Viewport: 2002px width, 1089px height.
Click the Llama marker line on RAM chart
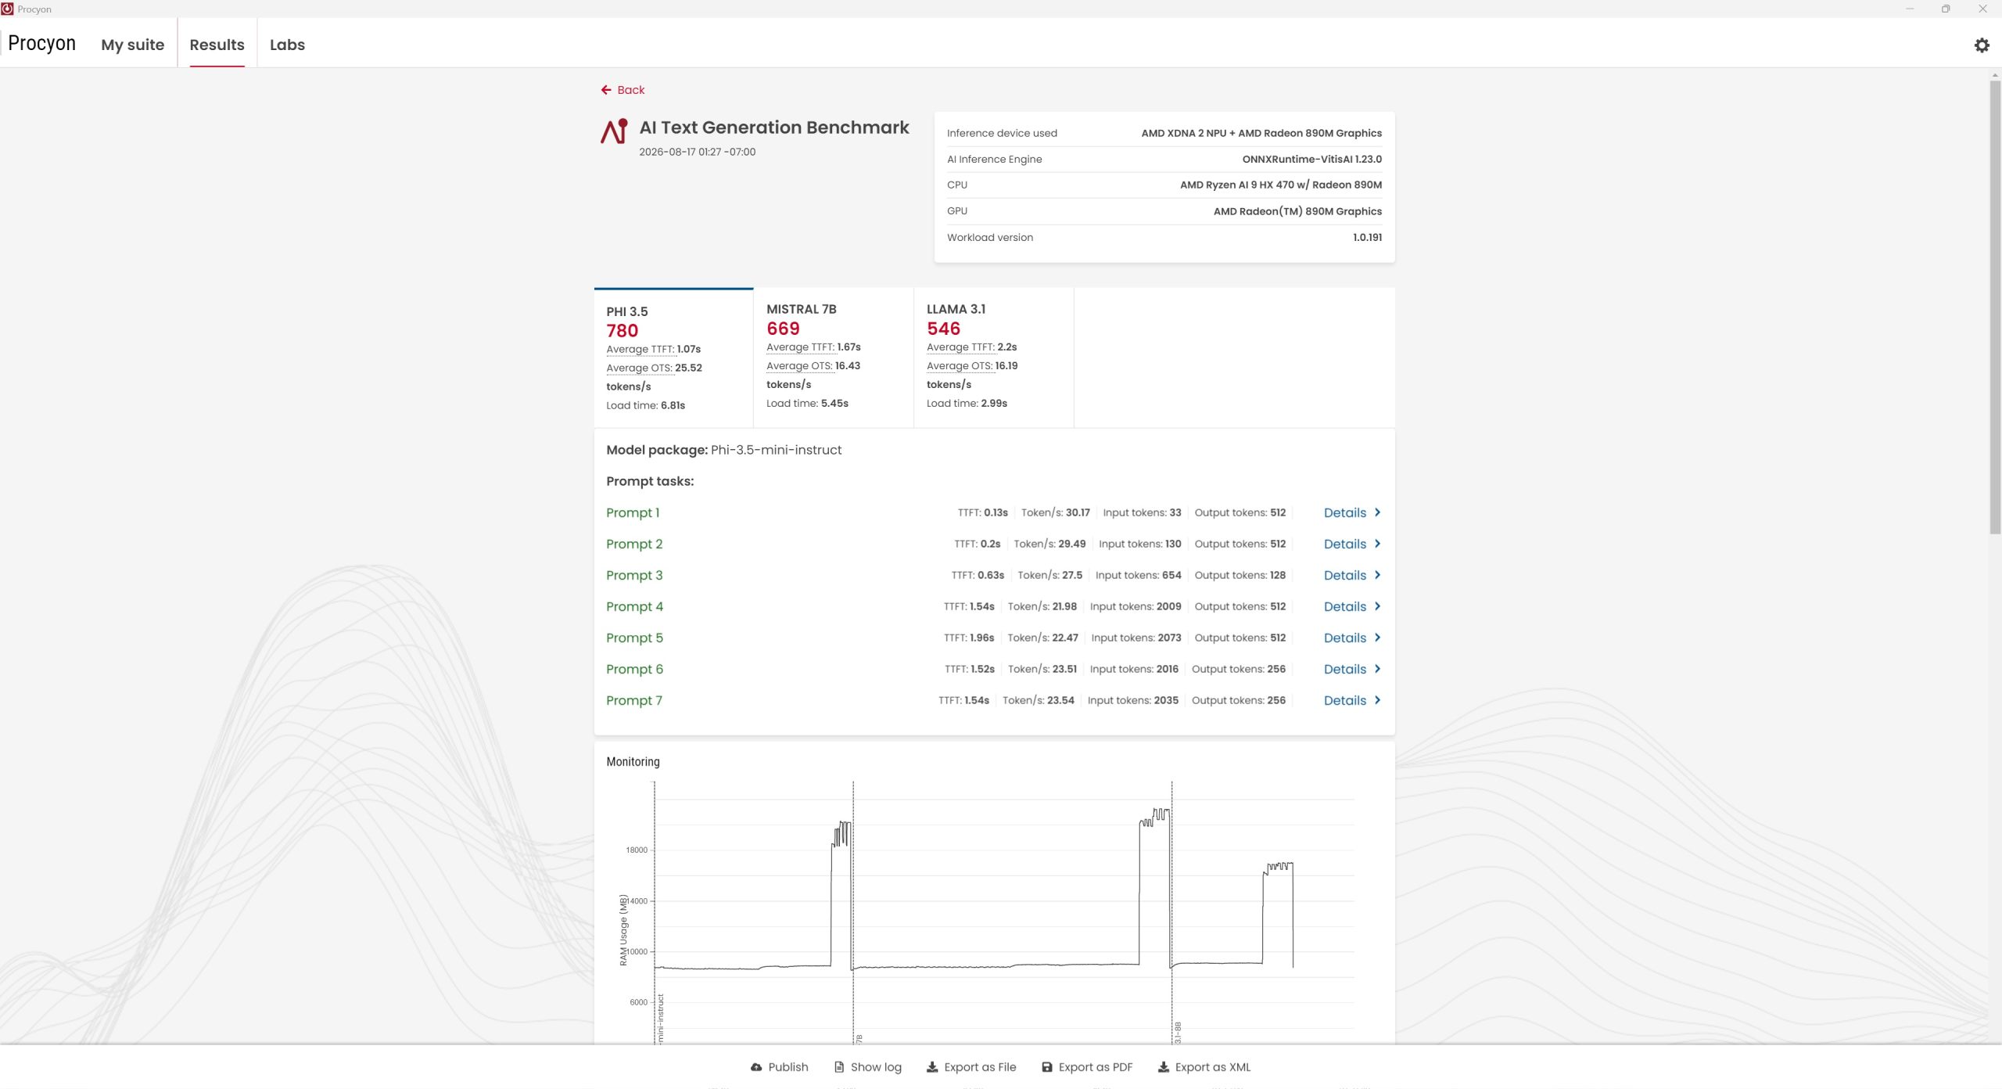(x=1171, y=911)
